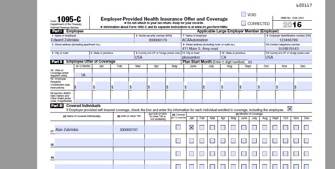Click the Dec employee contribution field, line 15
Viewport: 335px width, 169px height.
(x=304, y=86)
